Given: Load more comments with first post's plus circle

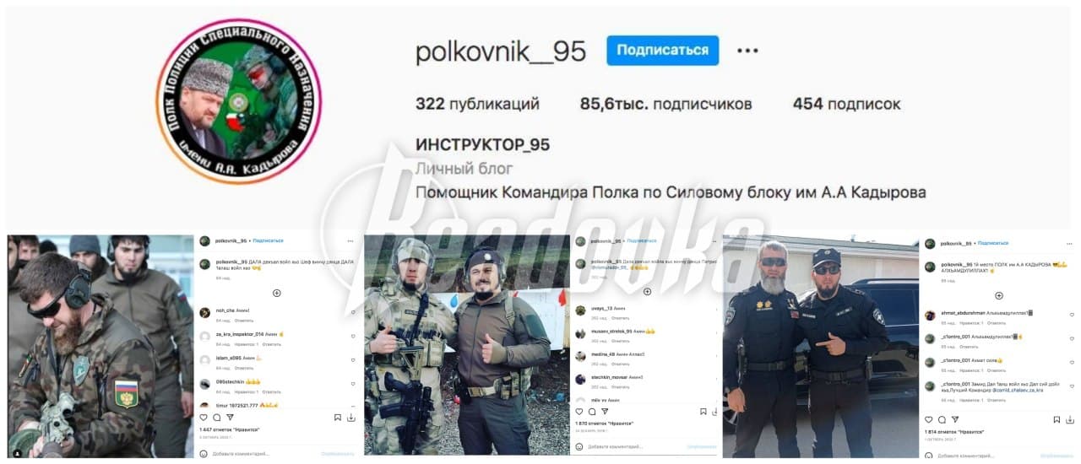Looking at the screenshot, I should coord(276,293).
